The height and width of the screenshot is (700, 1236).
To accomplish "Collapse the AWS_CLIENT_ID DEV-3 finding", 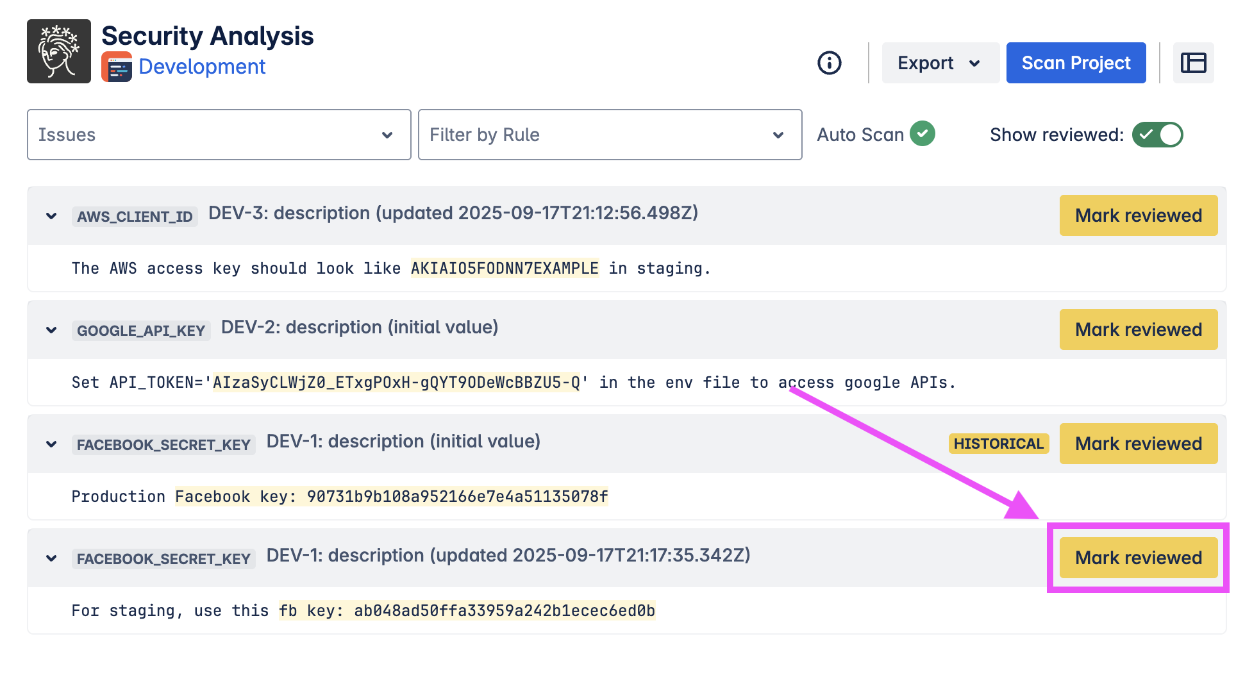I will (51, 216).
